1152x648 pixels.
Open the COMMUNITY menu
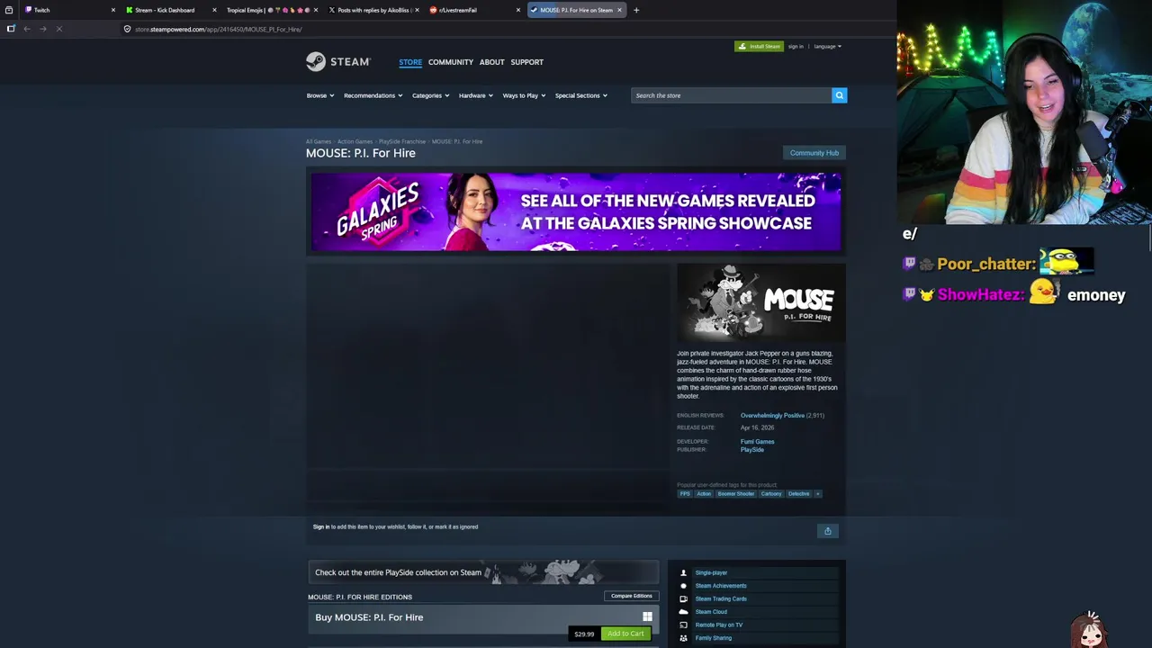pyautogui.click(x=451, y=62)
